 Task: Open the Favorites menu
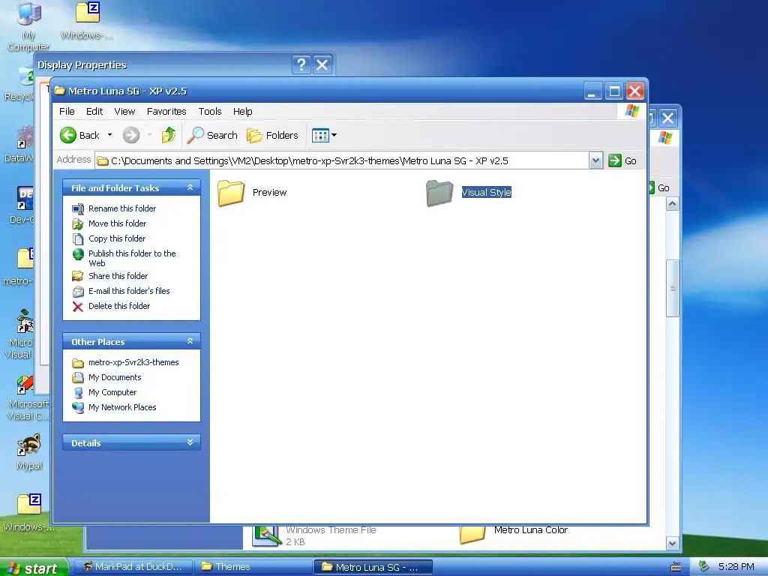coord(166,111)
